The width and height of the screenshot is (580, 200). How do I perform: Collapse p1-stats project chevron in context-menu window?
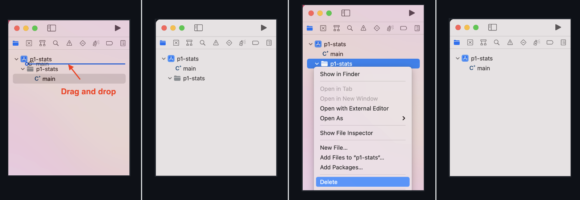(310, 44)
